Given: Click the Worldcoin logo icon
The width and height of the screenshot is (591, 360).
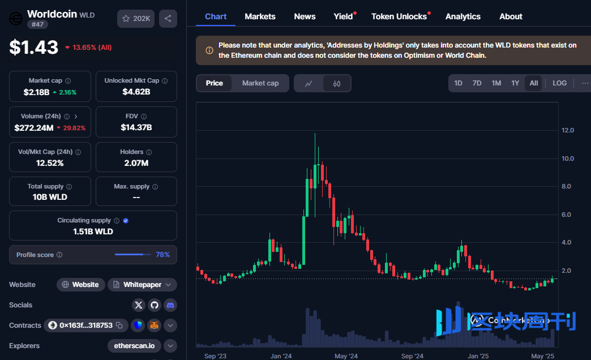Looking at the screenshot, I should click(x=16, y=19).
